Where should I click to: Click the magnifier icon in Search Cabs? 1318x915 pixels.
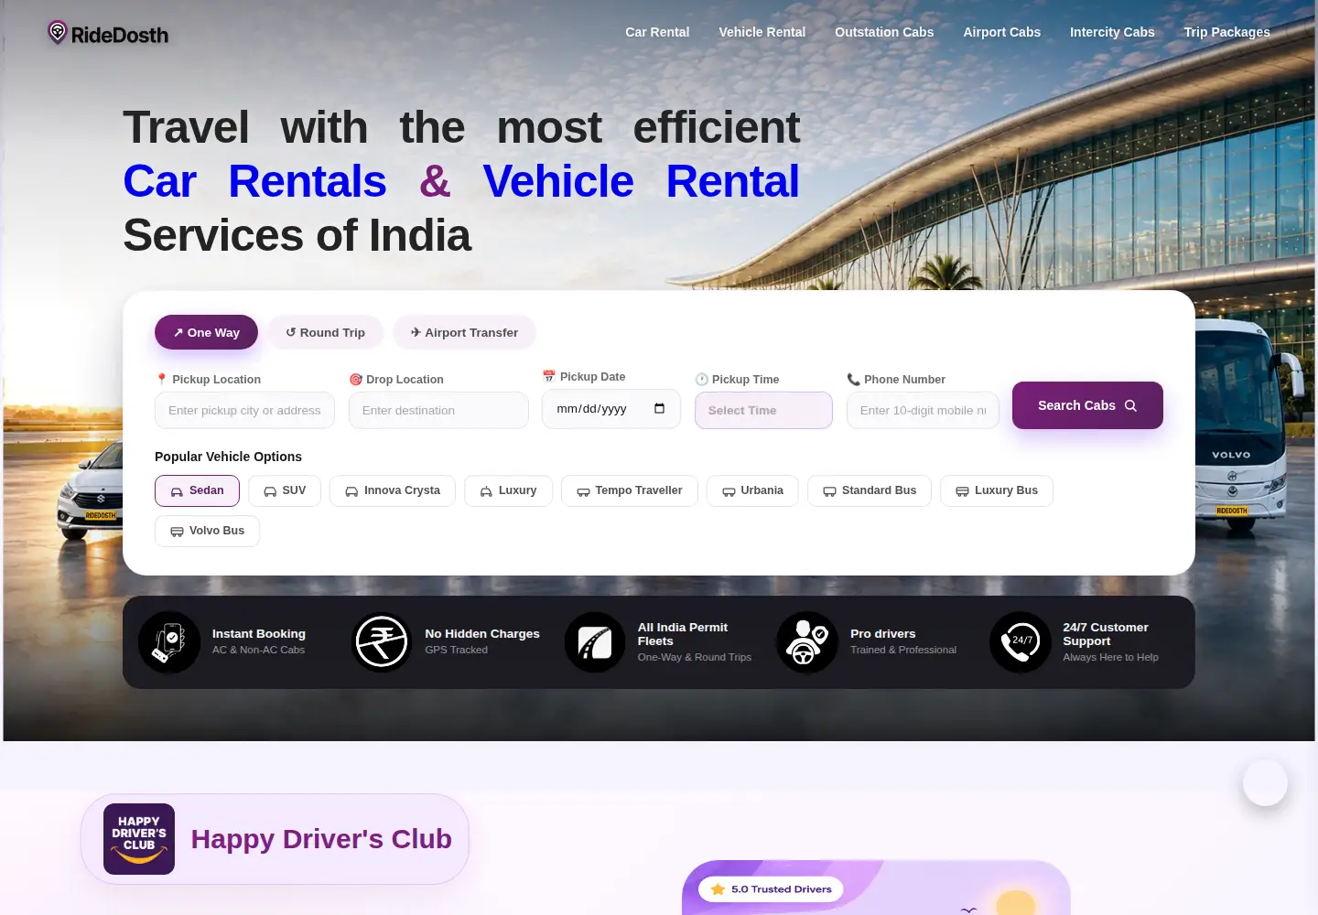click(x=1130, y=405)
